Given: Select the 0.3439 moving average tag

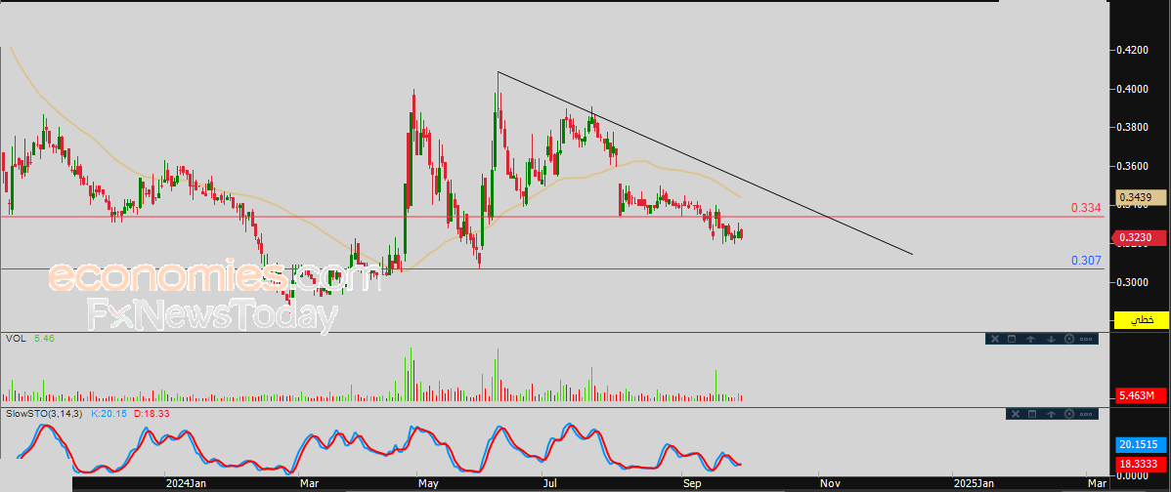Looking at the screenshot, I should point(1141,197).
